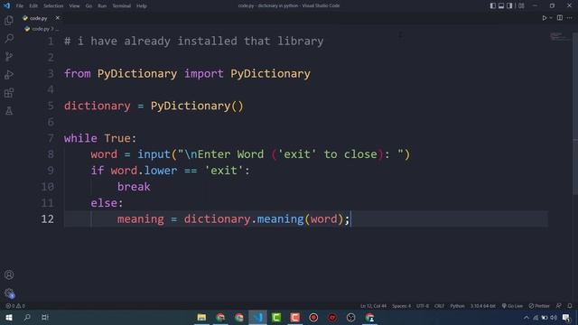Toggle the secondary side bar
This screenshot has height=325, width=578.
click(509, 5)
